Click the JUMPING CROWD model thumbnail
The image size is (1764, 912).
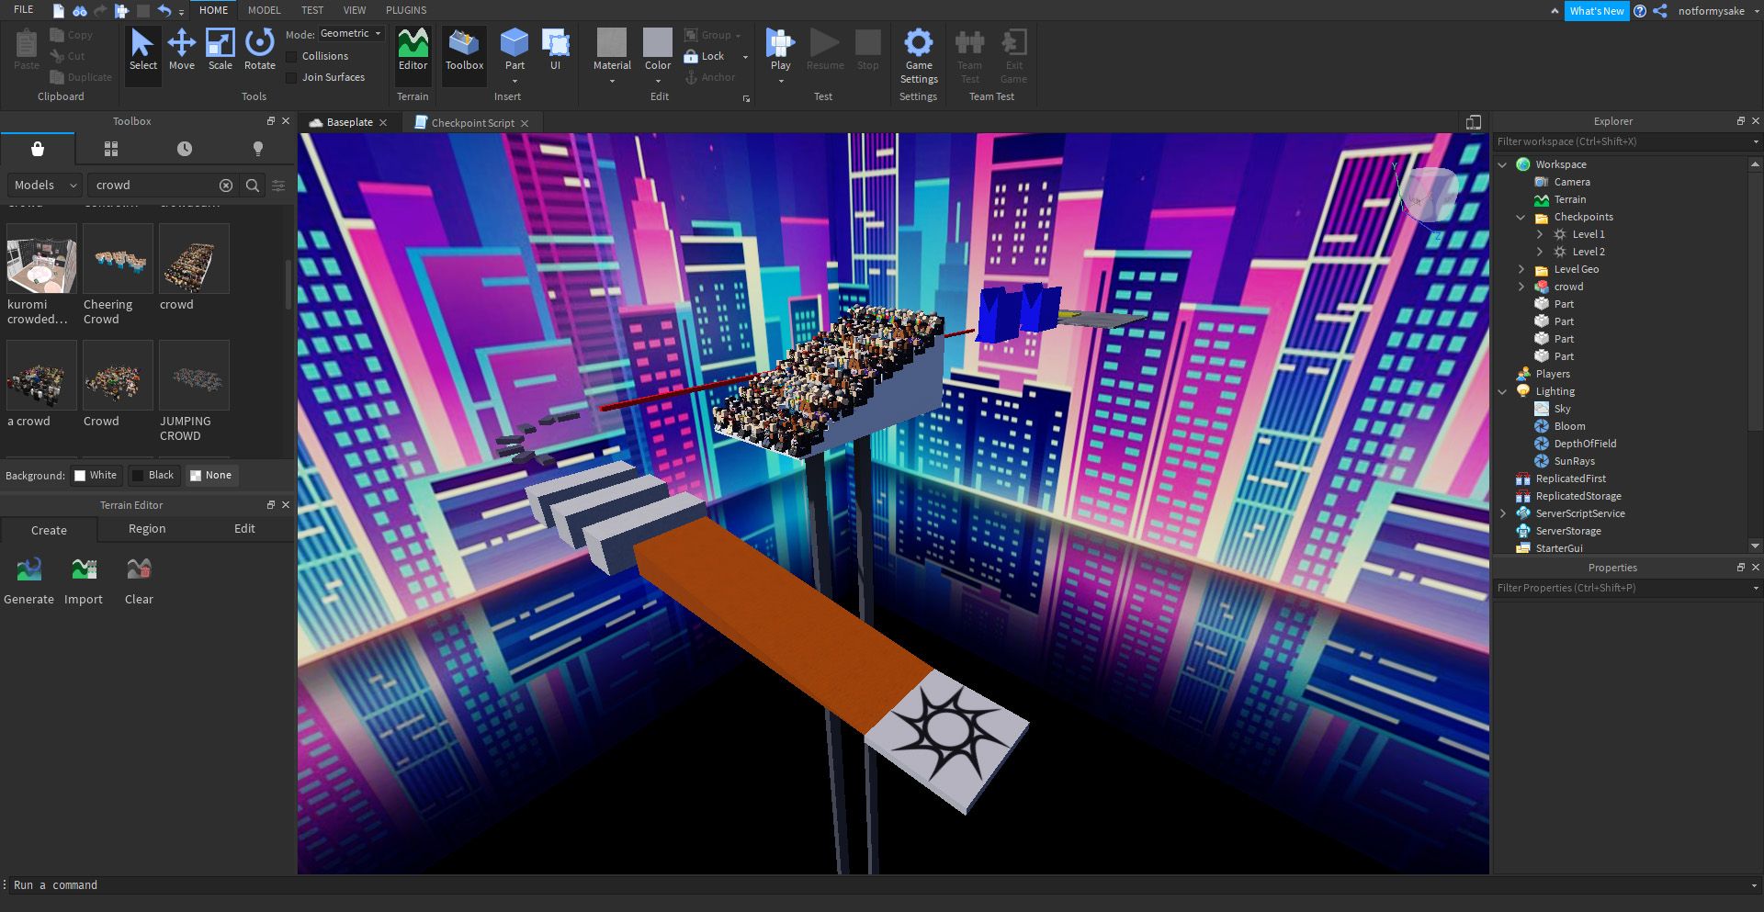pos(194,376)
